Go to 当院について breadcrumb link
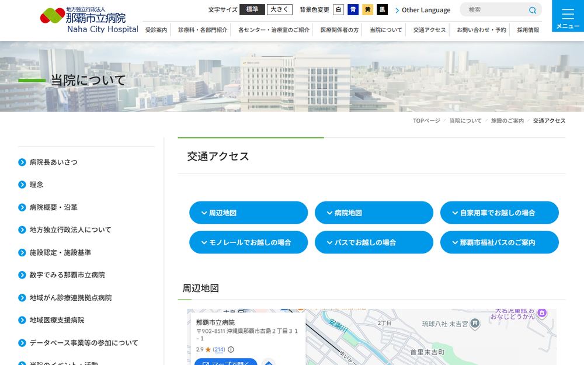The height and width of the screenshot is (365, 584). point(465,121)
